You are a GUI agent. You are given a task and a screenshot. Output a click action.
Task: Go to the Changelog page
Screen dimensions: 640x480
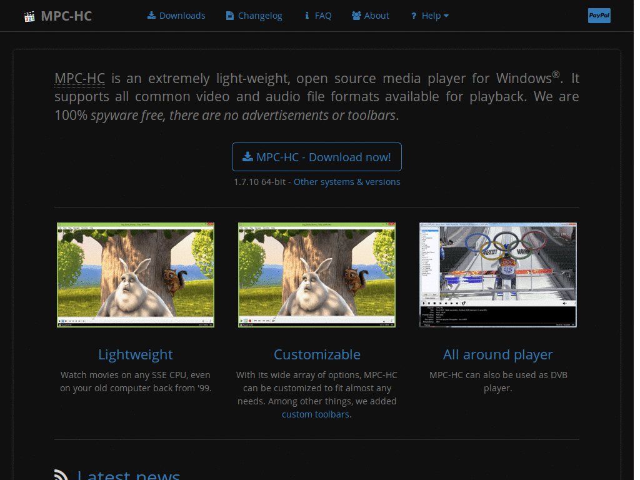pos(260,16)
